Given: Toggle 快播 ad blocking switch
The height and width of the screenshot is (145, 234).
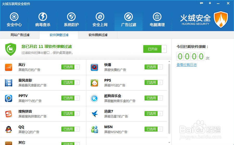Looking at the screenshot, I should 154,67.
